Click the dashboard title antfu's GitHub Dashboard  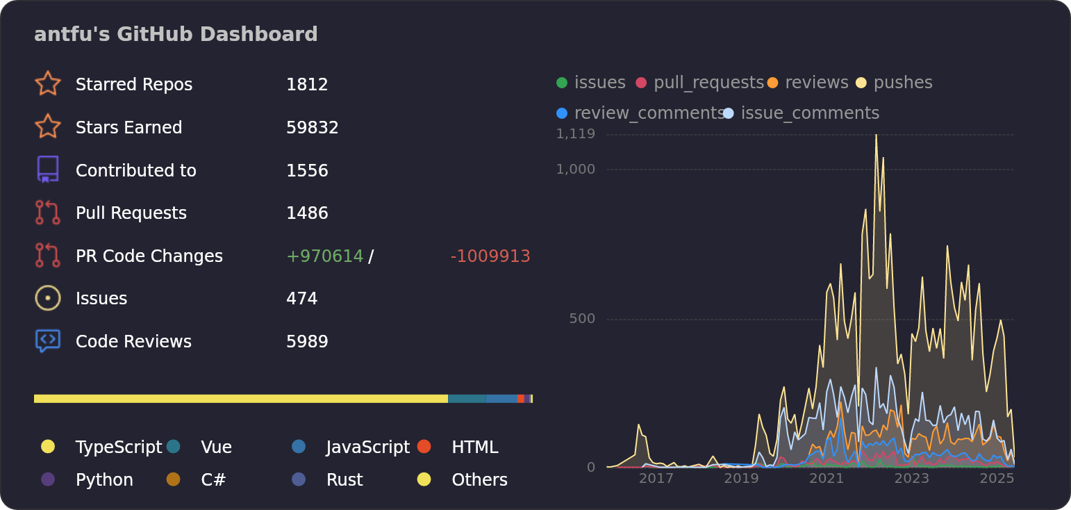[176, 35]
